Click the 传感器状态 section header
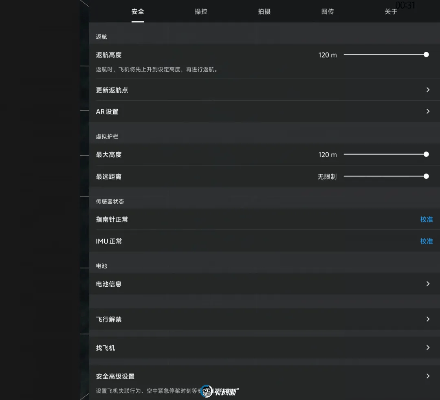The image size is (440, 400). 110,201
